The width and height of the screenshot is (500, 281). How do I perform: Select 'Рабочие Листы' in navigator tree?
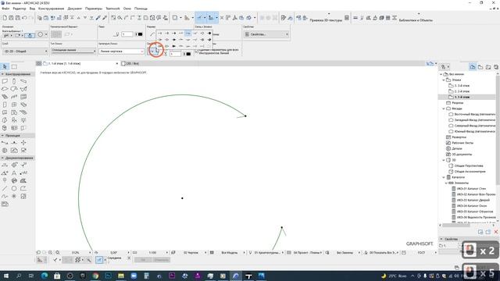point(462,143)
